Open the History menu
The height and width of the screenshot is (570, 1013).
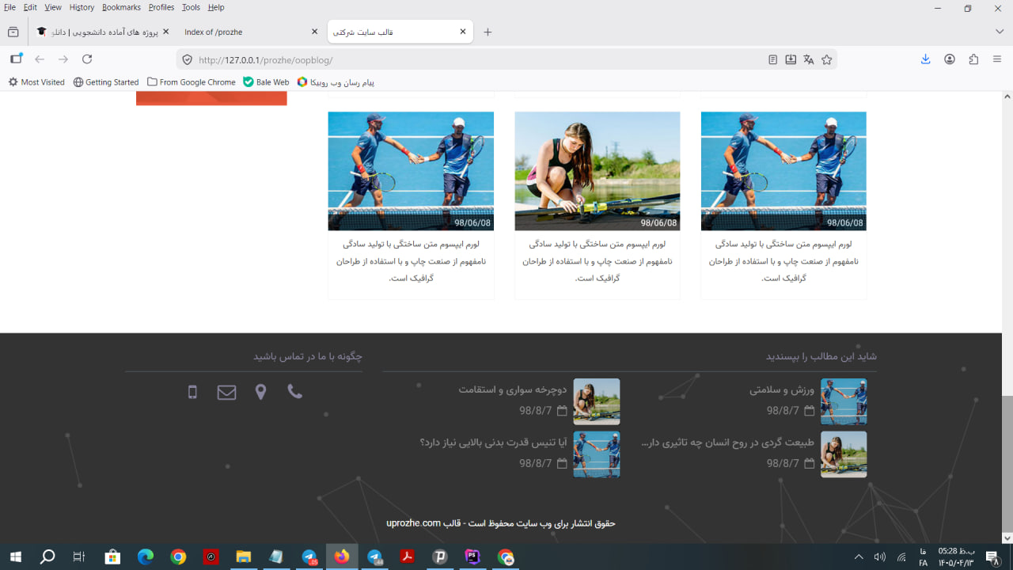point(82,7)
